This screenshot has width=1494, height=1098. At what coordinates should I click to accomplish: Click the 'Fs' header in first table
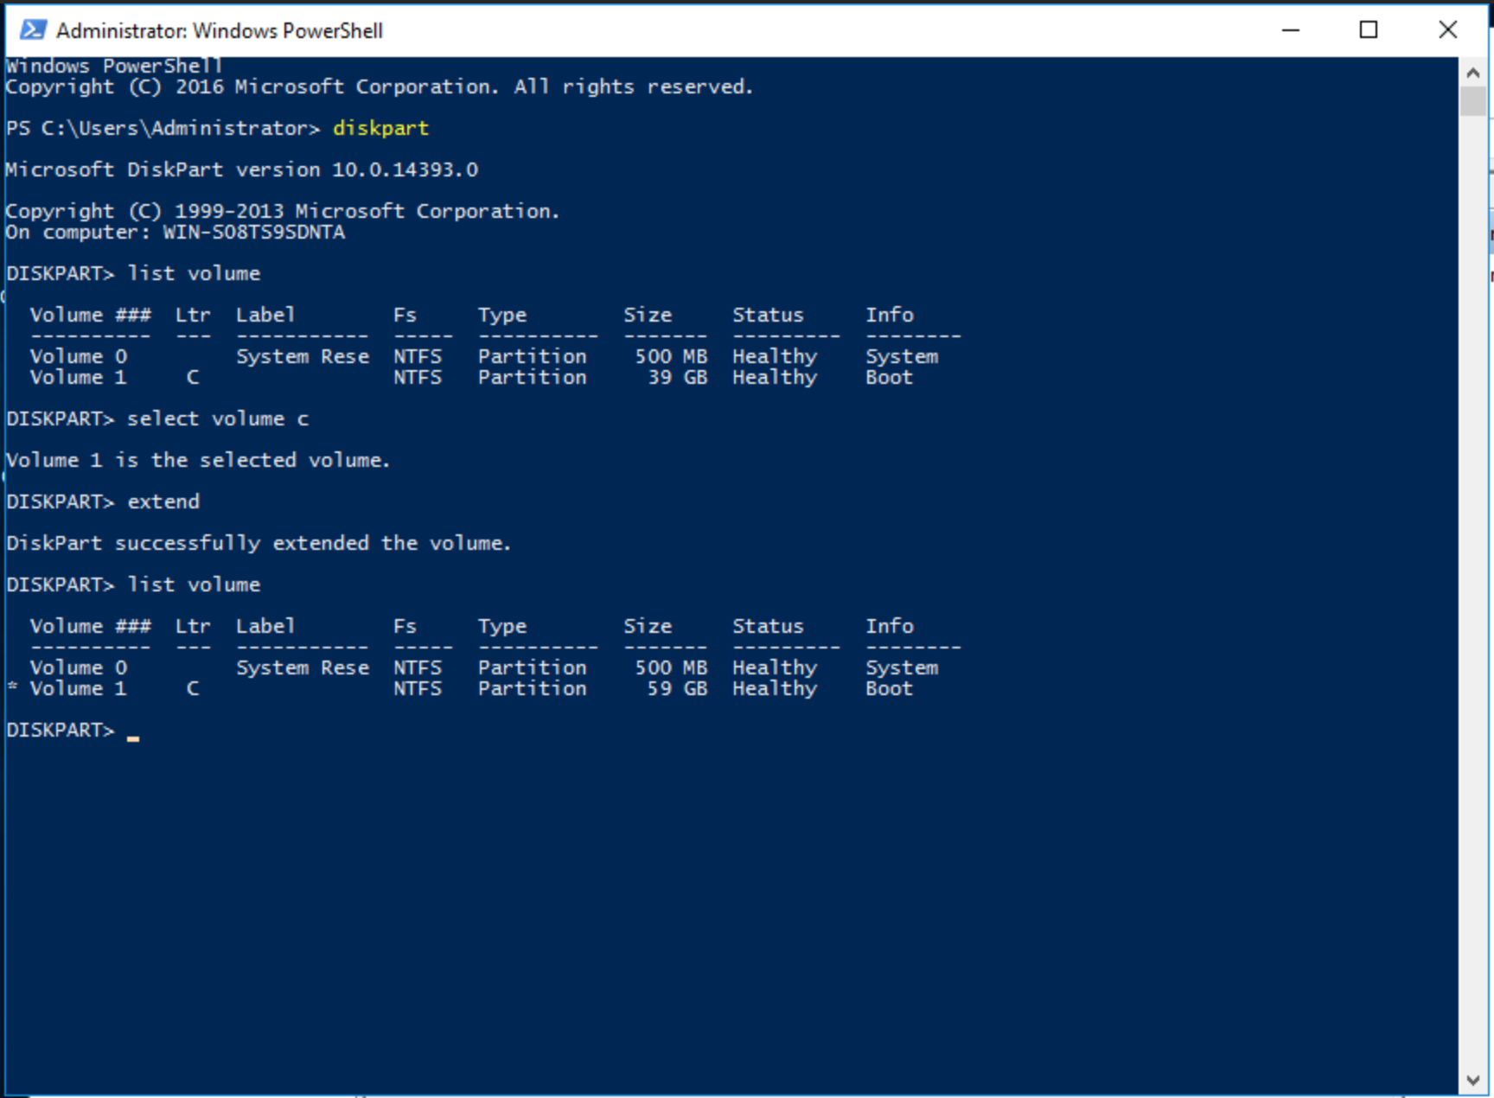click(405, 315)
